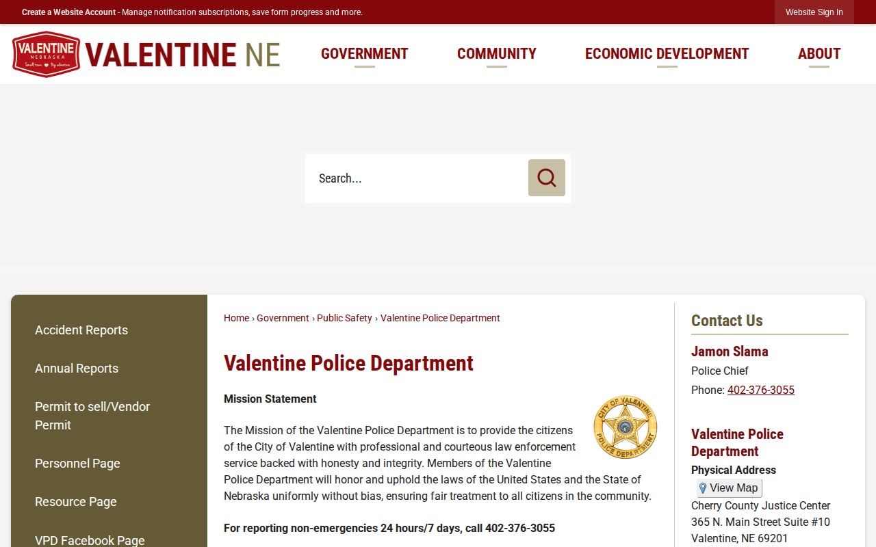
Task: Open the Valentine Nebraska logo home link
Action: 146,54
